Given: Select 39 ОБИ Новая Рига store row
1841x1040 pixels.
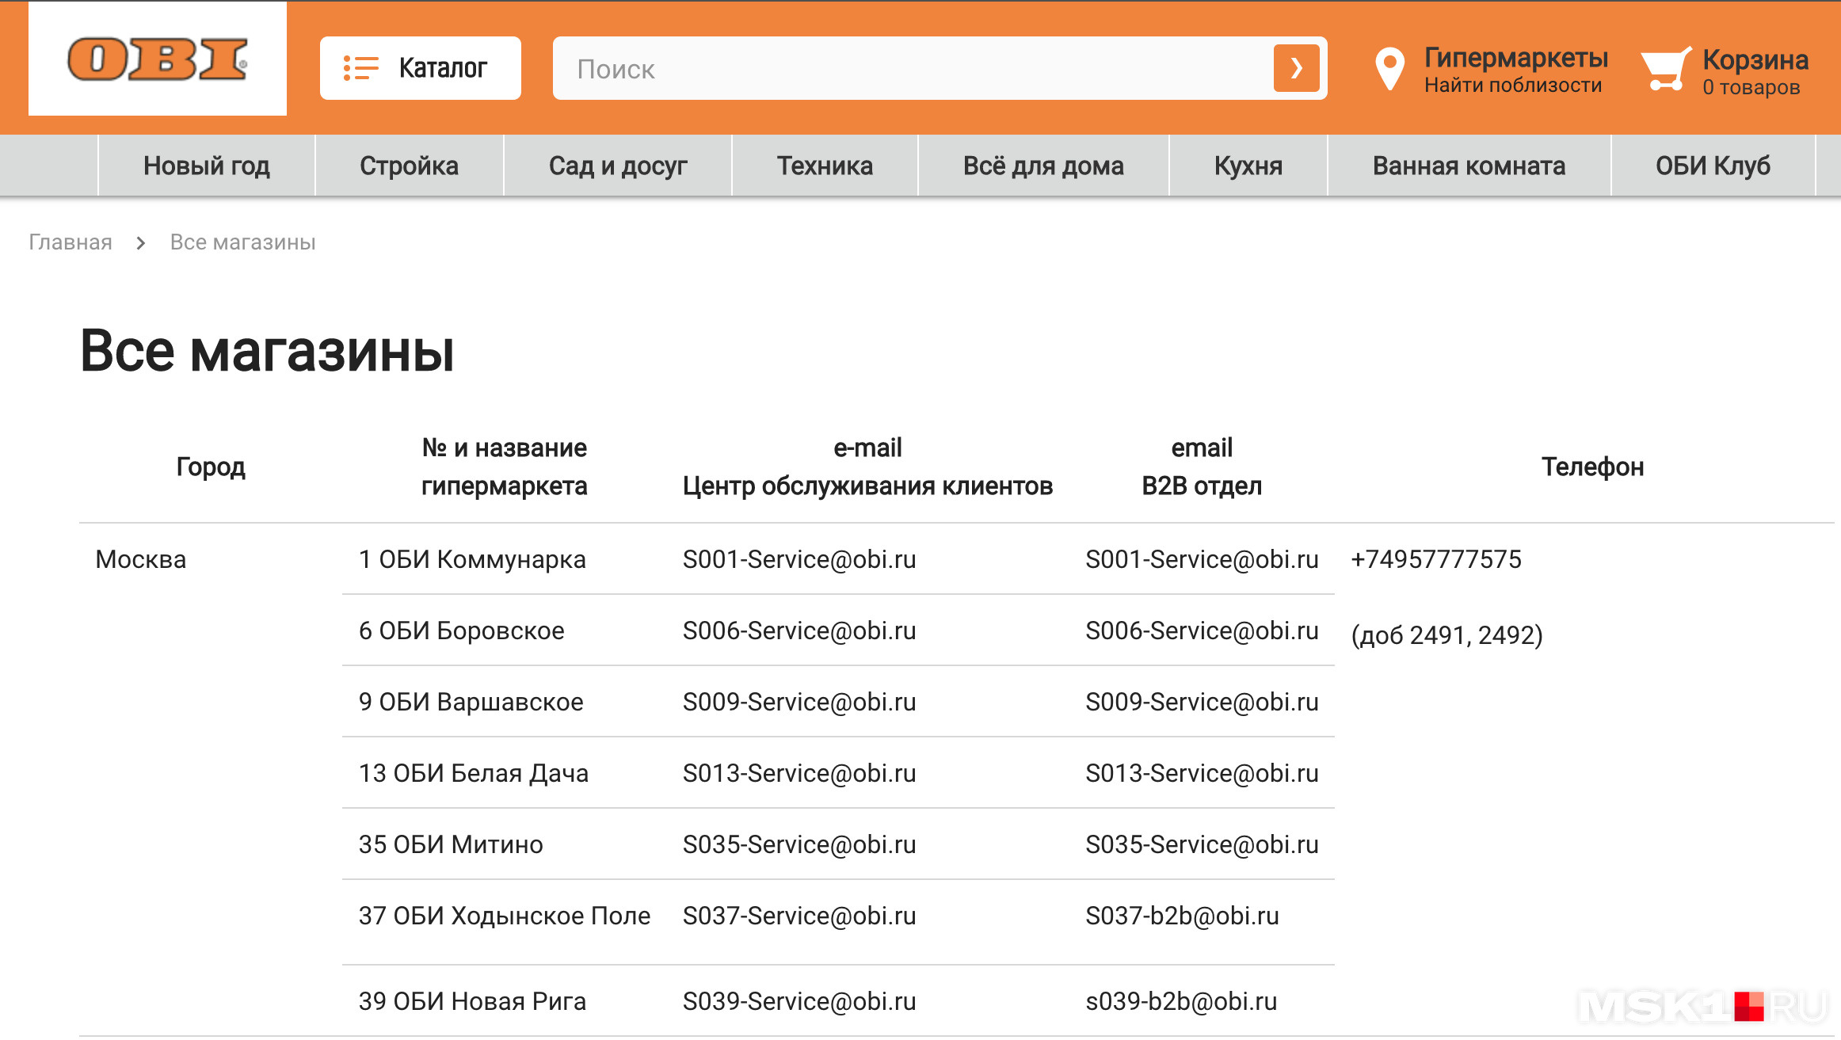Looking at the screenshot, I should point(472,1001).
